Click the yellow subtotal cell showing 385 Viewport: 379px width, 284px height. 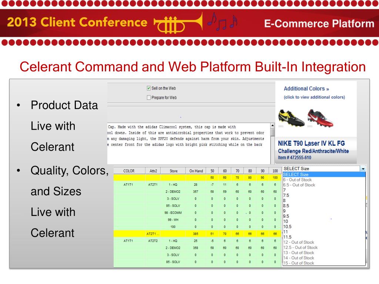[195, 234]
